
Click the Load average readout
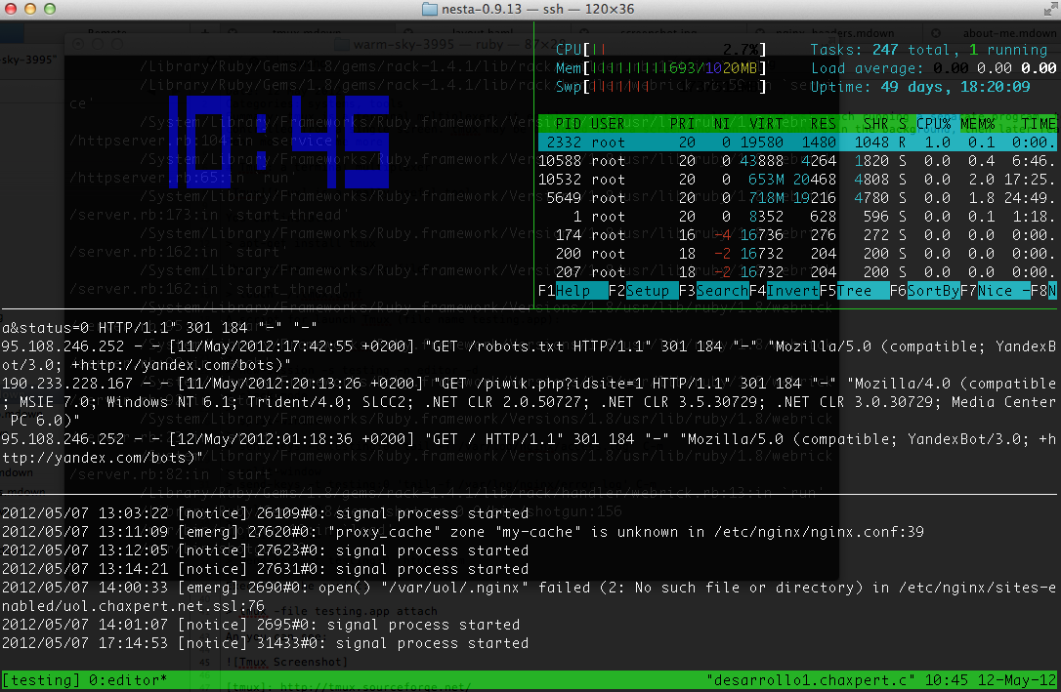tap(933, 68)
